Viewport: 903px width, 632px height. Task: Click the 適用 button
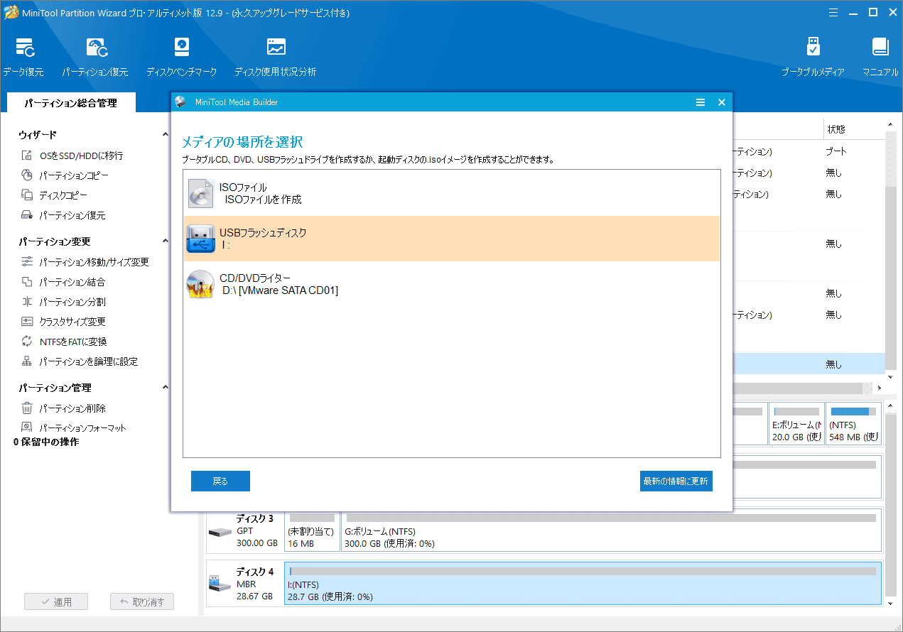56,601
